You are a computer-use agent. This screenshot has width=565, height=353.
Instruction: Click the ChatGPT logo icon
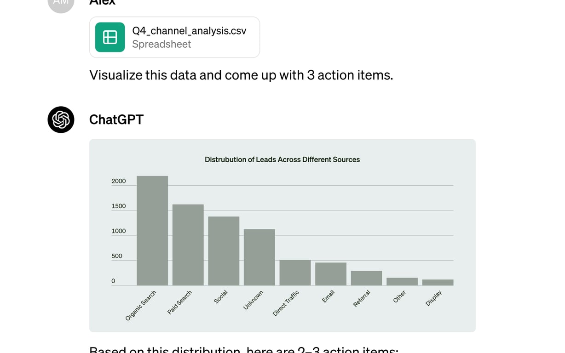click(60, 120)
